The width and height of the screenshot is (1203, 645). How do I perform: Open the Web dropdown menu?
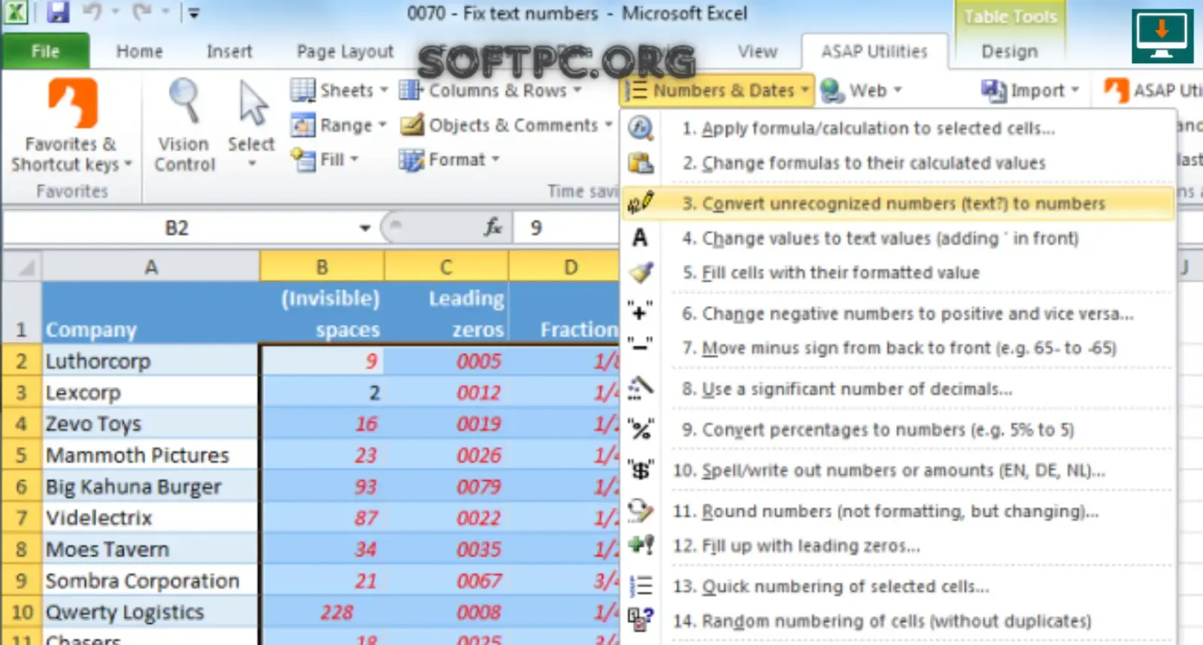click(x=861, y=90)
